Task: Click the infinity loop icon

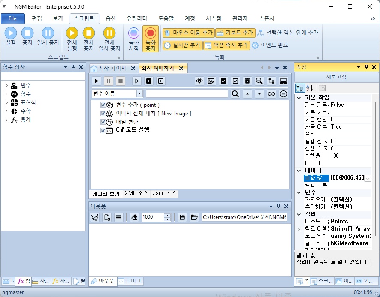Action: click(x=271, y=94)
